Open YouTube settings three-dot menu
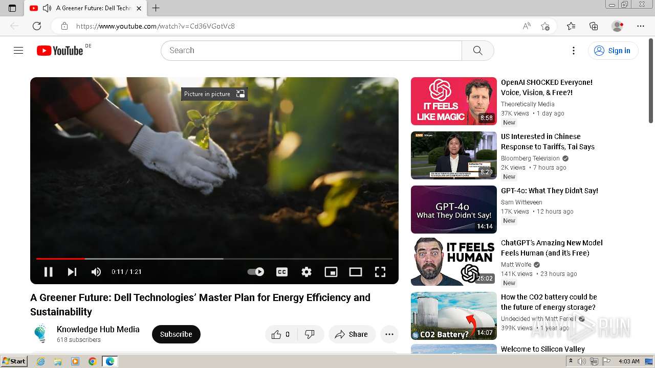 [574, 51]
